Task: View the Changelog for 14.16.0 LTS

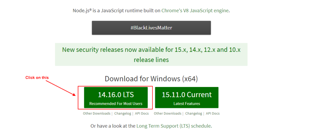Action: [x=123, y=114]
